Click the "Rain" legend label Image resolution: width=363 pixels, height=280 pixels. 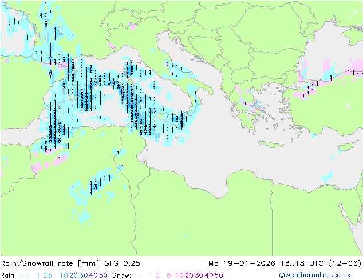tap(7, 275)
